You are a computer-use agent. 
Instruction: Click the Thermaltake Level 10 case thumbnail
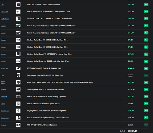[18, 75]
